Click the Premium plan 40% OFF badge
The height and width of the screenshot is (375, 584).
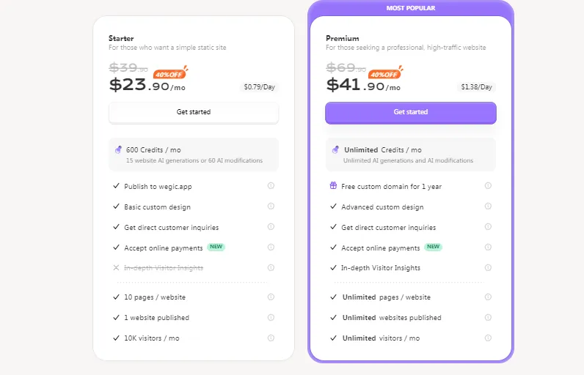[x=386, y=74]
